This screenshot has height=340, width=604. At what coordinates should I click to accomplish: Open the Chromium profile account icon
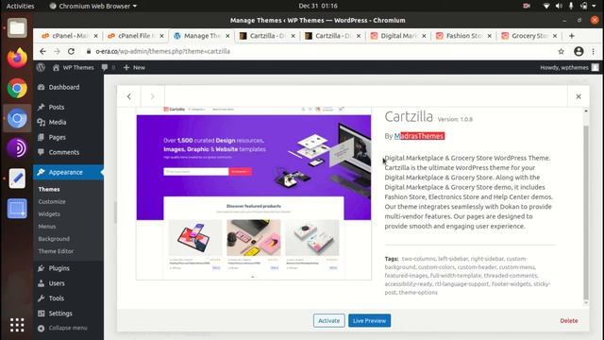click(x=579, y=51)
